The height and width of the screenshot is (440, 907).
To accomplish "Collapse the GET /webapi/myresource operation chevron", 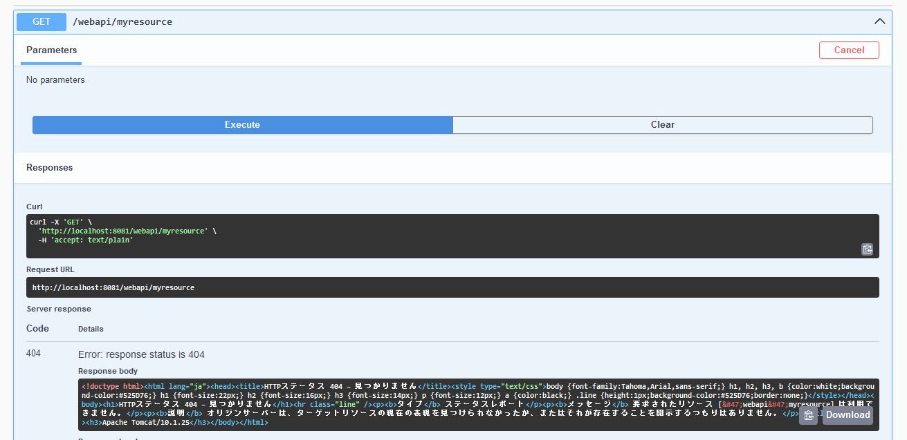I will tap(879, 21).
